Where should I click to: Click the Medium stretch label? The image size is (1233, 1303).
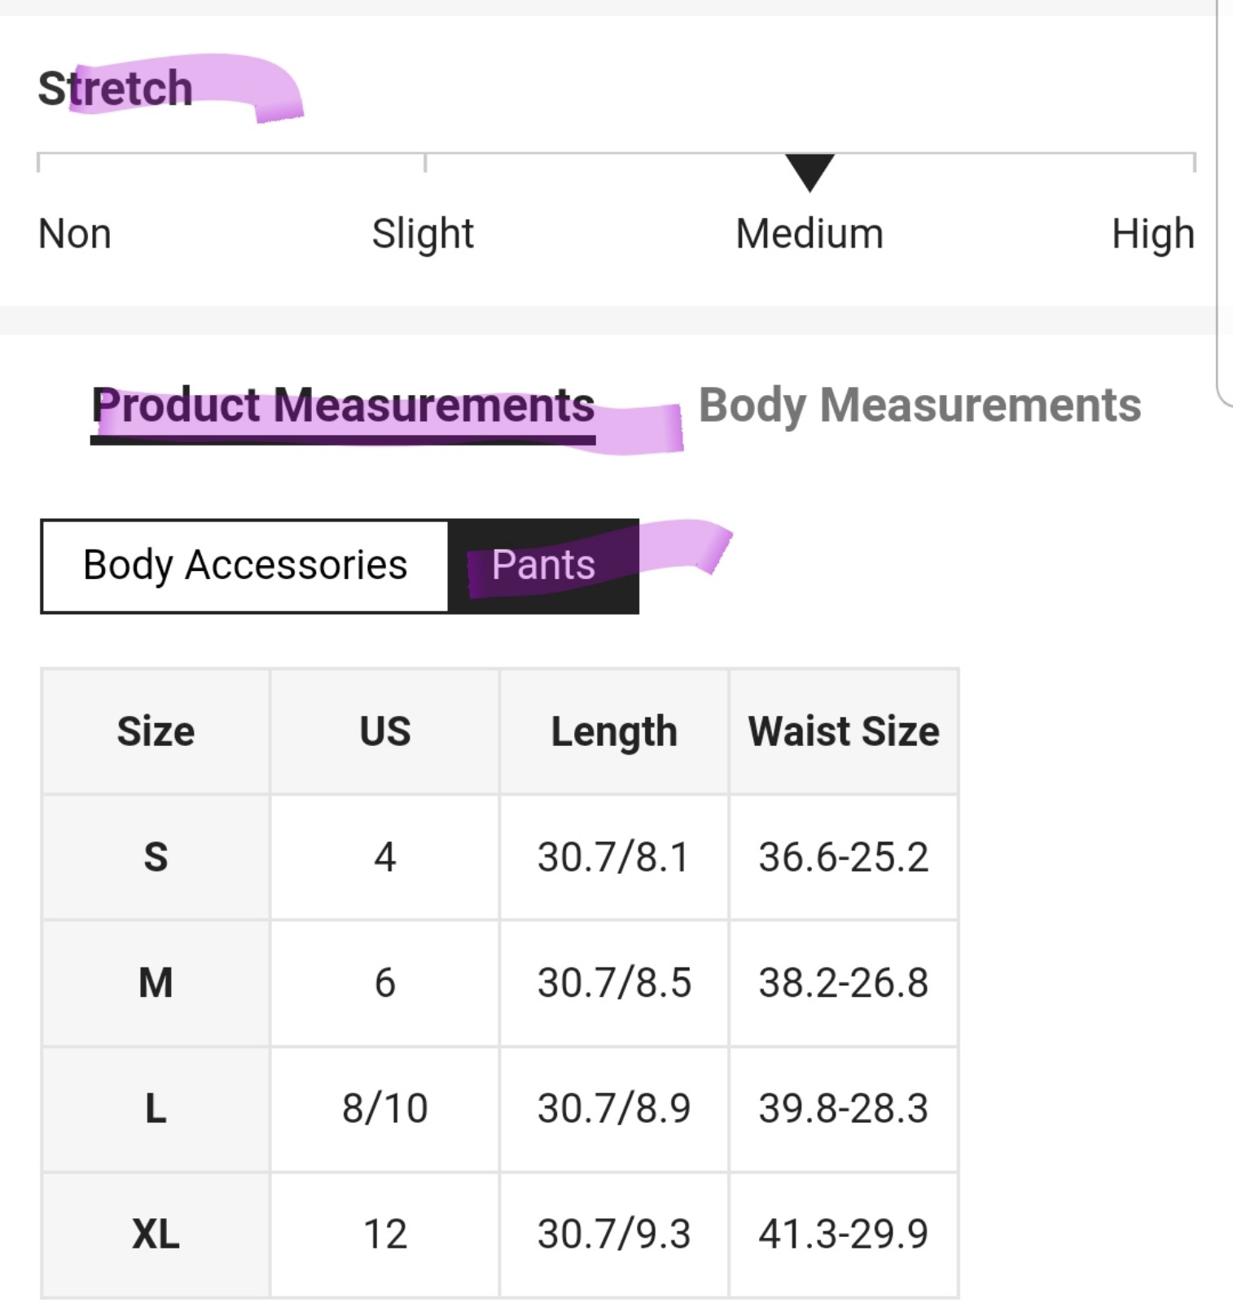tap(810, 235)
